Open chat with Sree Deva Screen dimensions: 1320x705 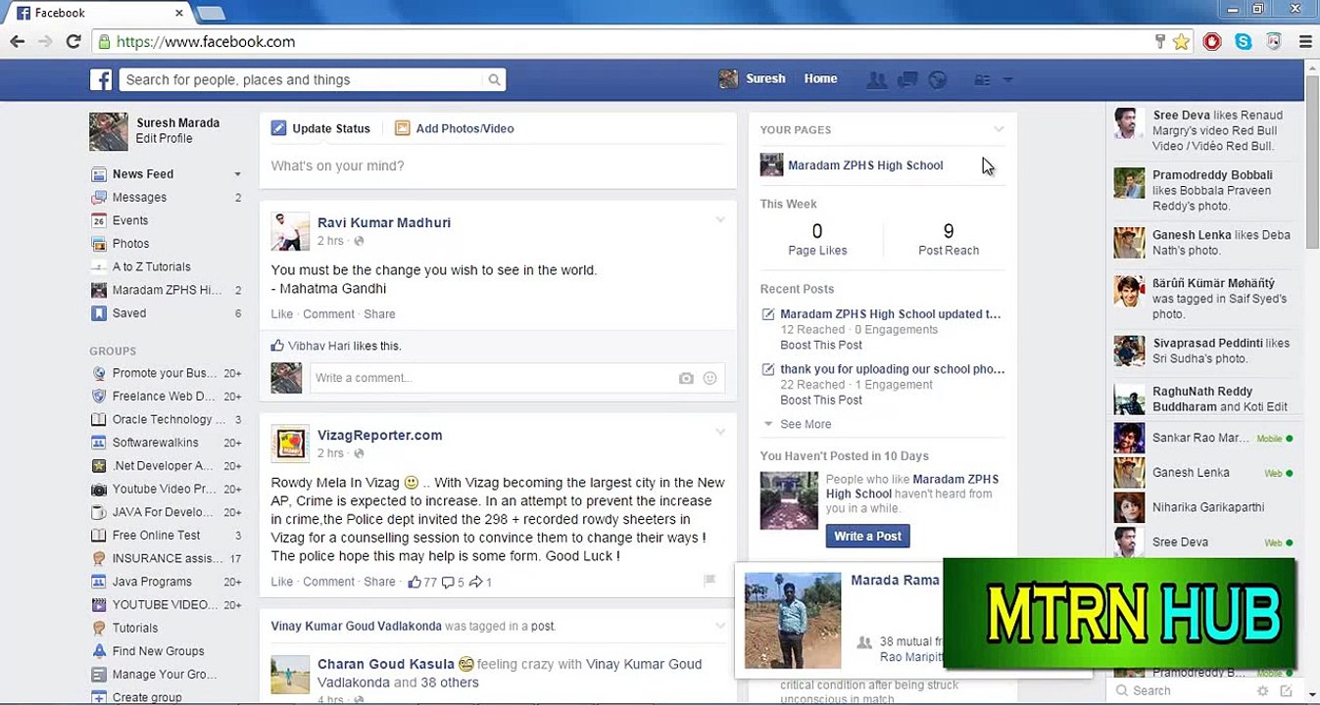tap(1204, 542)
